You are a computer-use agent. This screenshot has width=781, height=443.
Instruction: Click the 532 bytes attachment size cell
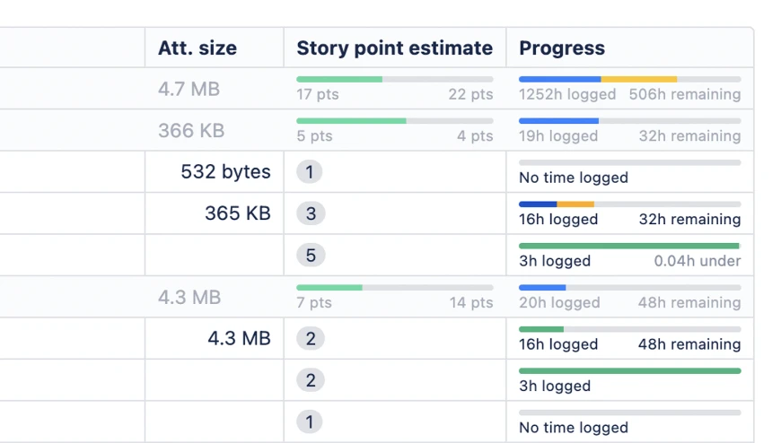pos(225,172)
